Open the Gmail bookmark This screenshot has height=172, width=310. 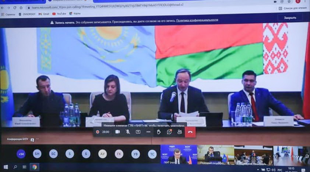point(44,14)
